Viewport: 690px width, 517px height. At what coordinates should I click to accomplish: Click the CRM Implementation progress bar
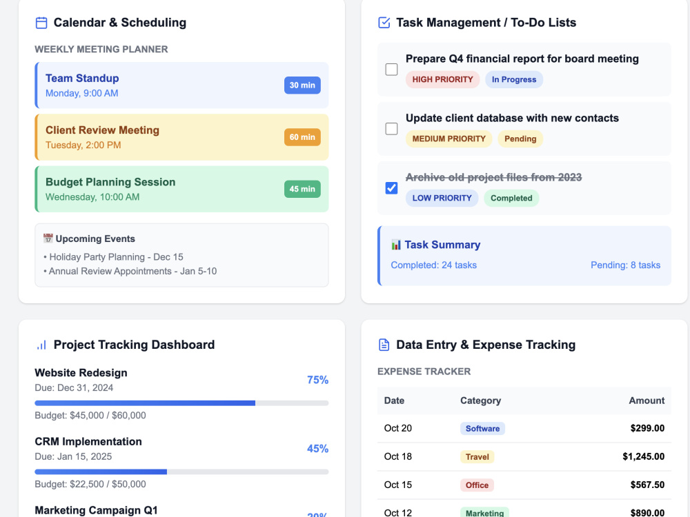tap(181, 472)
